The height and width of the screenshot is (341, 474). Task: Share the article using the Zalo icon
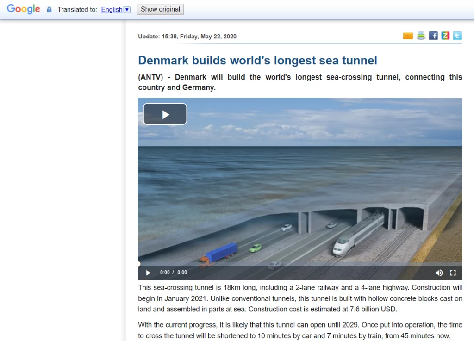click(445, 36)
